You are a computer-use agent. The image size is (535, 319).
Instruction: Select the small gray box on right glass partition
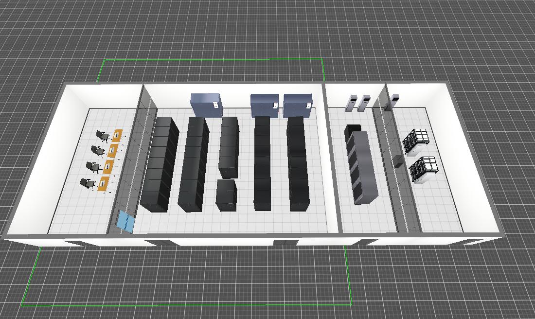pyautogui.click(x=398, y=161)
